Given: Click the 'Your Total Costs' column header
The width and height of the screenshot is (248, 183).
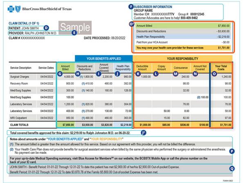Looking at the screenshot, I should 221,68.
